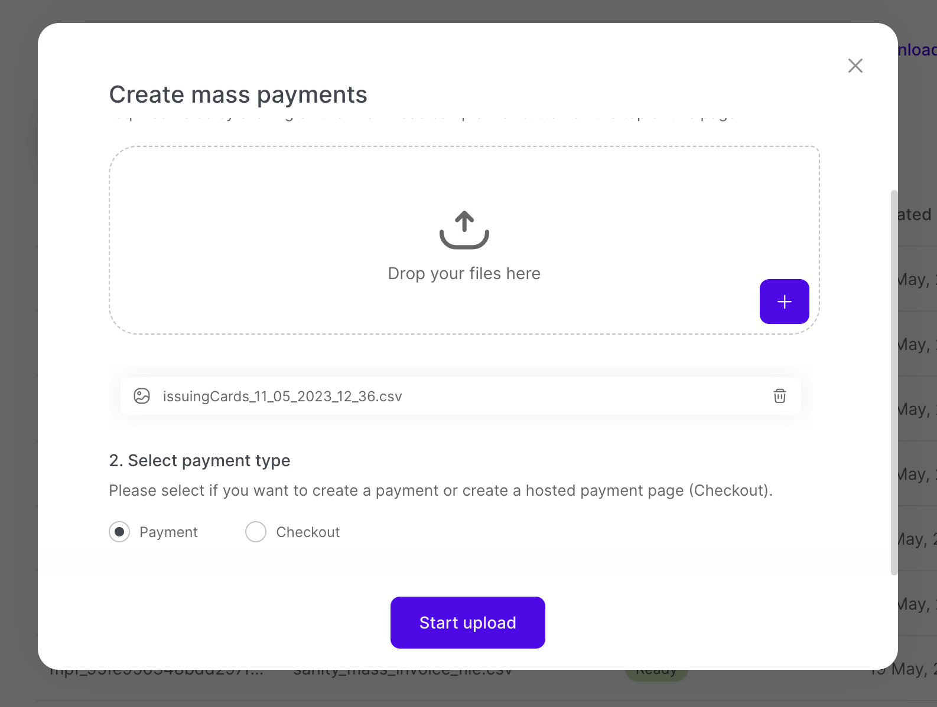Click the "Drop your files here" text
Image resolution: width=937 pixels, height=707 pixels.
(464, 274)
